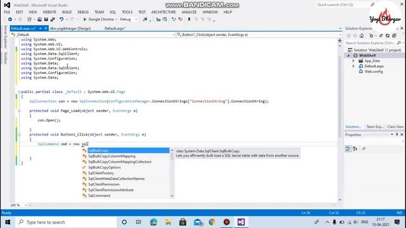Viewport: 406px width, 228px height.
Task: Click the Bandicam recorder taskbar icon
Action: (x=226, y=222)
